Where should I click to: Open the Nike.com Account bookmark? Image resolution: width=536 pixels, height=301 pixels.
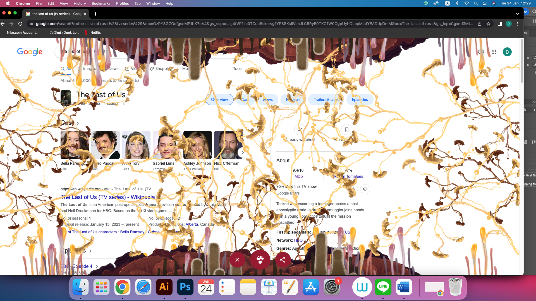point(23,33)
